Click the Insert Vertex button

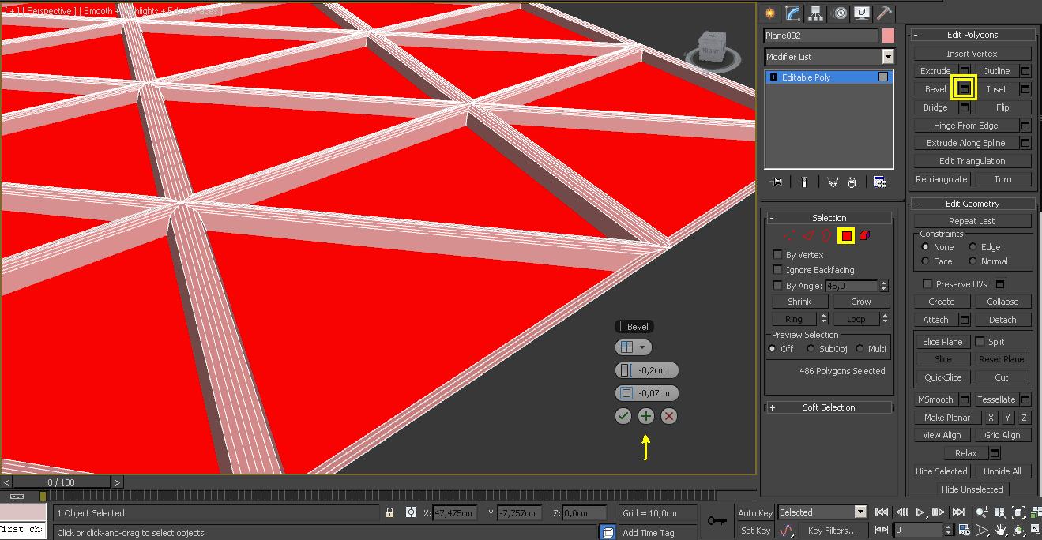point(972,54)
